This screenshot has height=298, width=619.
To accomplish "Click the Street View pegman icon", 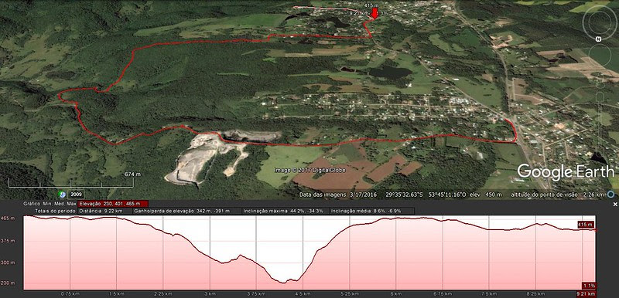I will [600, 84].
